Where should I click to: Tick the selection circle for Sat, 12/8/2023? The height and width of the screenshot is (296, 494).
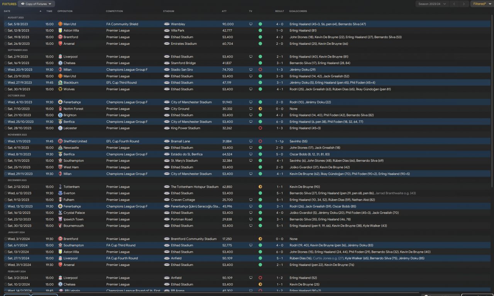pos(6,30)
